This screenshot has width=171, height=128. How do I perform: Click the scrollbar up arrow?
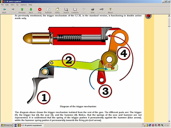point(169,16)
